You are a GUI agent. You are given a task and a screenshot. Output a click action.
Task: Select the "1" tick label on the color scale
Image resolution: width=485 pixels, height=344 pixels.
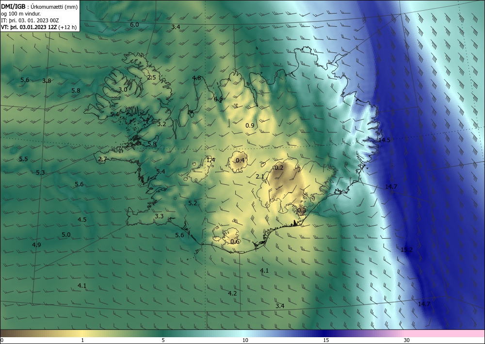(82, 340)
